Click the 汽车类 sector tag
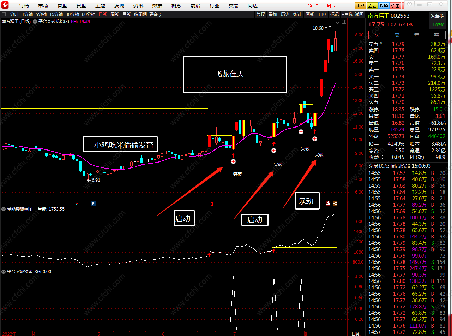Viewport: 452px width, 336px height. point(438,17)
